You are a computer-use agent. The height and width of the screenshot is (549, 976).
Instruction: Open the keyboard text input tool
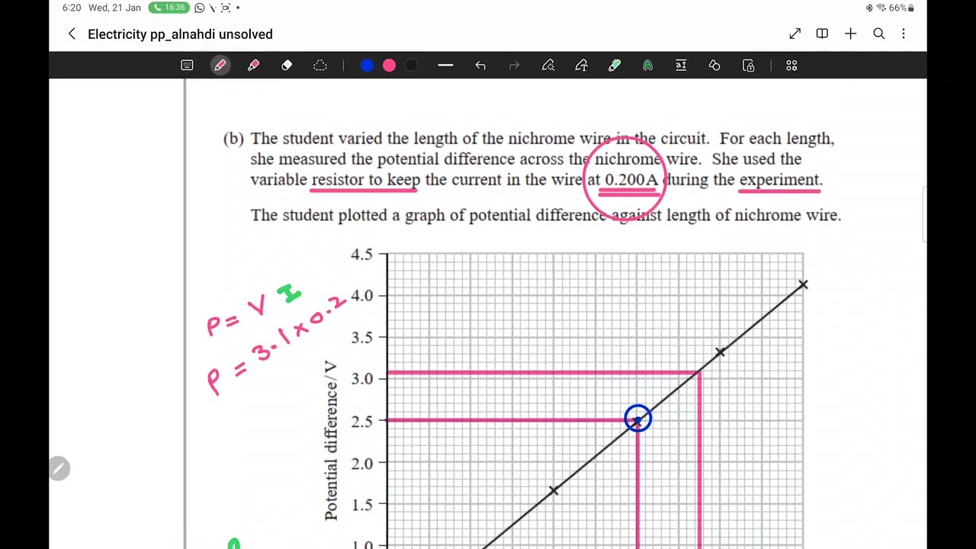point(187,66)
